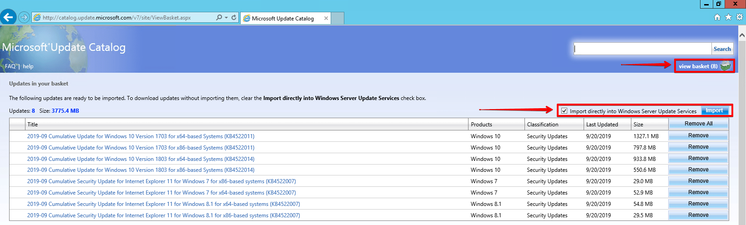Click the page refresh icon in address bar
746x225 pixels.
pyautogui.click(x=234, y=17)
